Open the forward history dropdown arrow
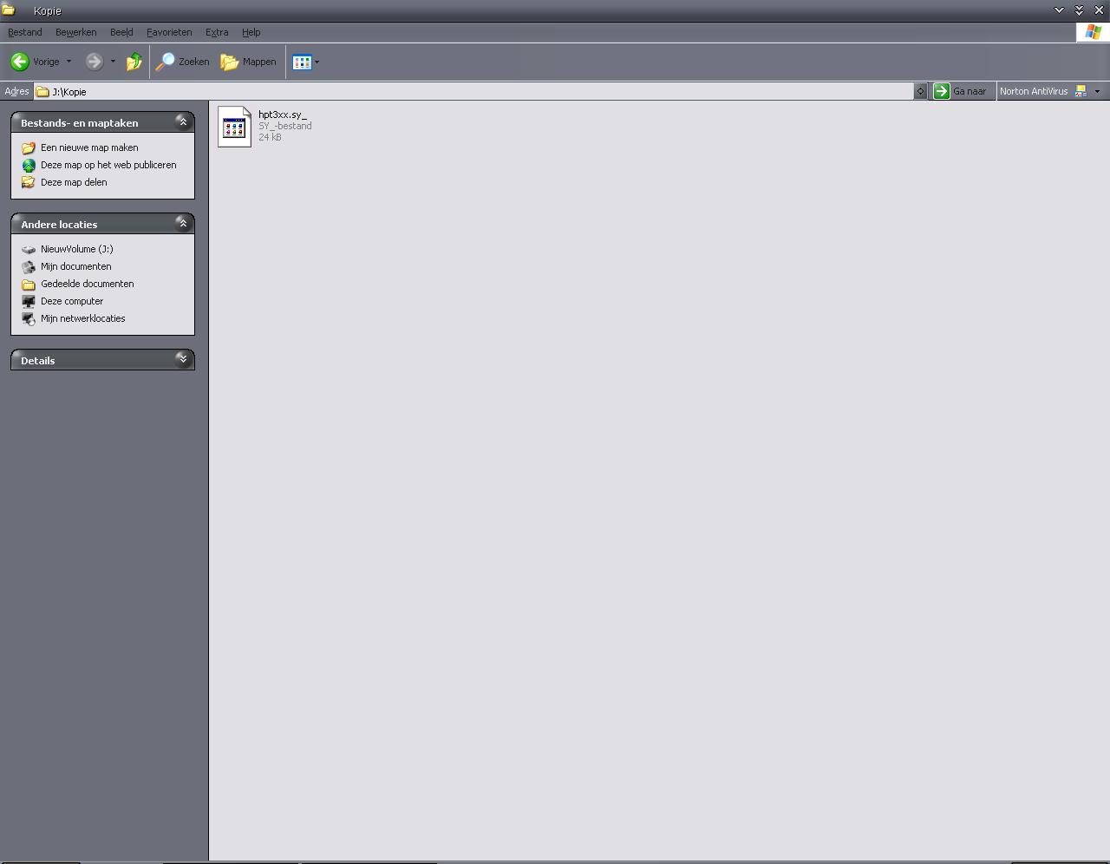Image resolution: width=1110 pixels, height=864 pixels. 113,62
